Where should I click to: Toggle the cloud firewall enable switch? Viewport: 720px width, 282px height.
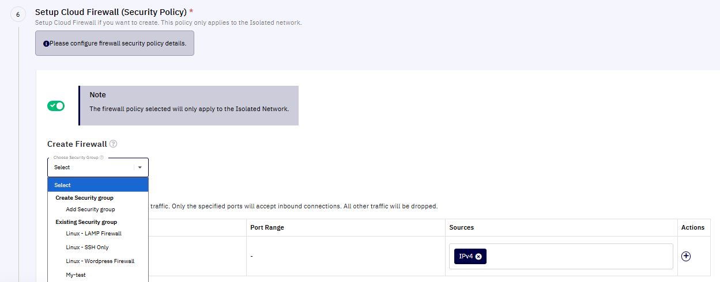pyautogui.click(x=56, y=106)
